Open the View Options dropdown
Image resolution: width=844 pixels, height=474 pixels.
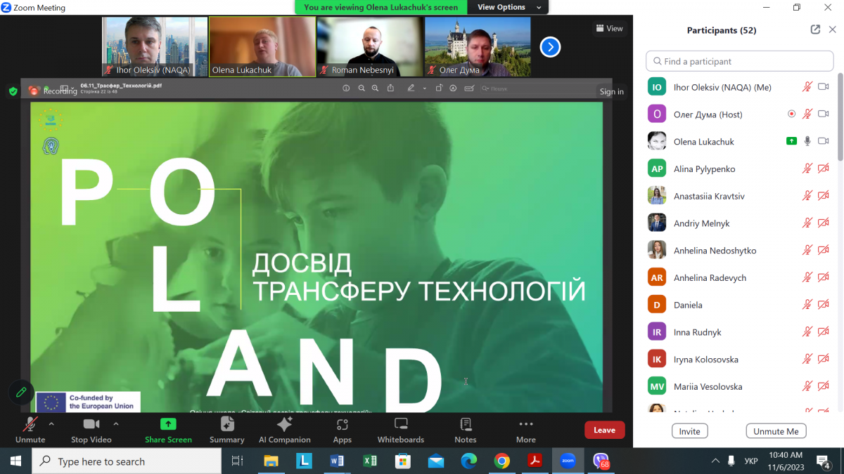click(509, 7)
